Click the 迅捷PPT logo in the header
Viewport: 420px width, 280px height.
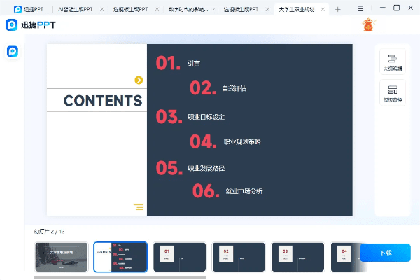coord(31,25)
